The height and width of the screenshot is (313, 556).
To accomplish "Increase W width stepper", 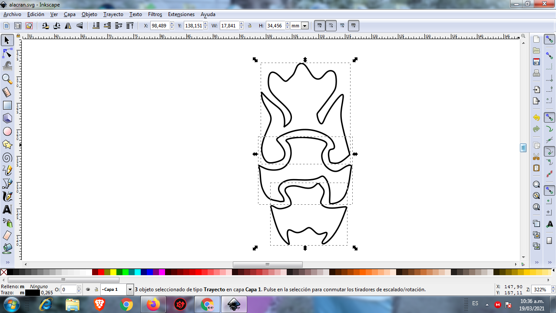I will pos(242,24).
